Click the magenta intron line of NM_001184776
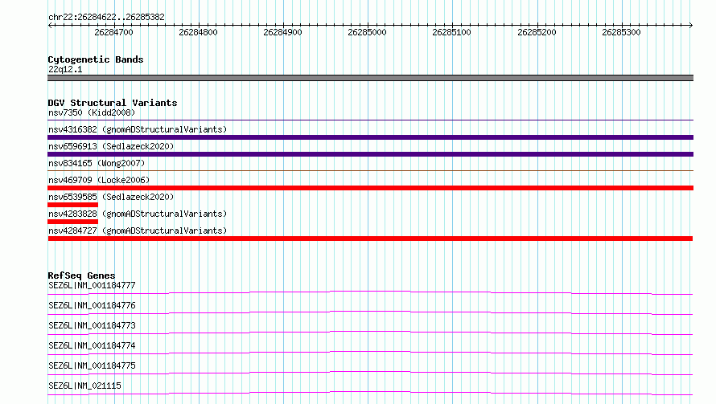 (x=370, y=312)
